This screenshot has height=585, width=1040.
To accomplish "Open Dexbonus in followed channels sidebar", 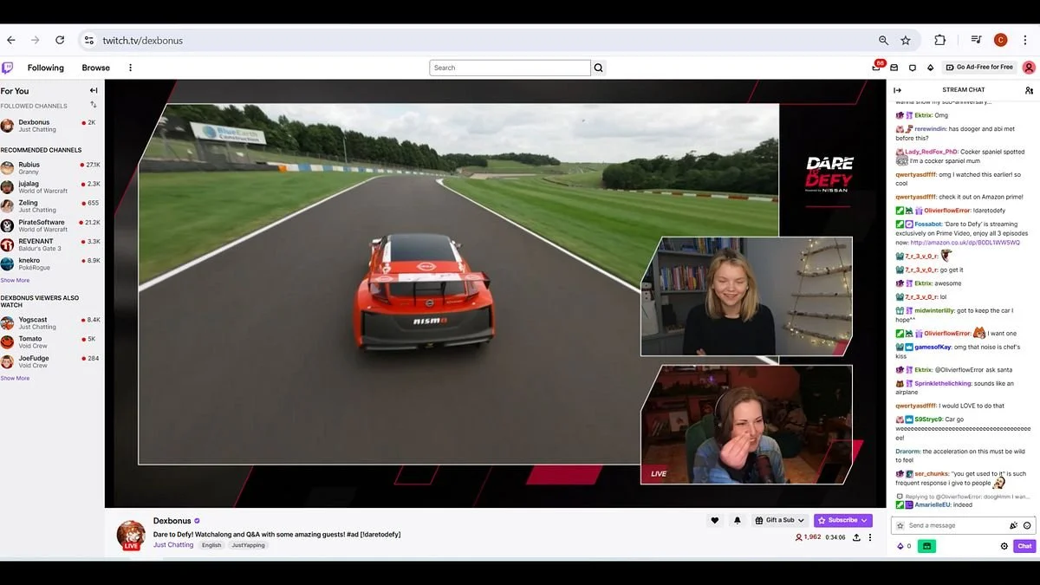I will click(x=50, y=126).
